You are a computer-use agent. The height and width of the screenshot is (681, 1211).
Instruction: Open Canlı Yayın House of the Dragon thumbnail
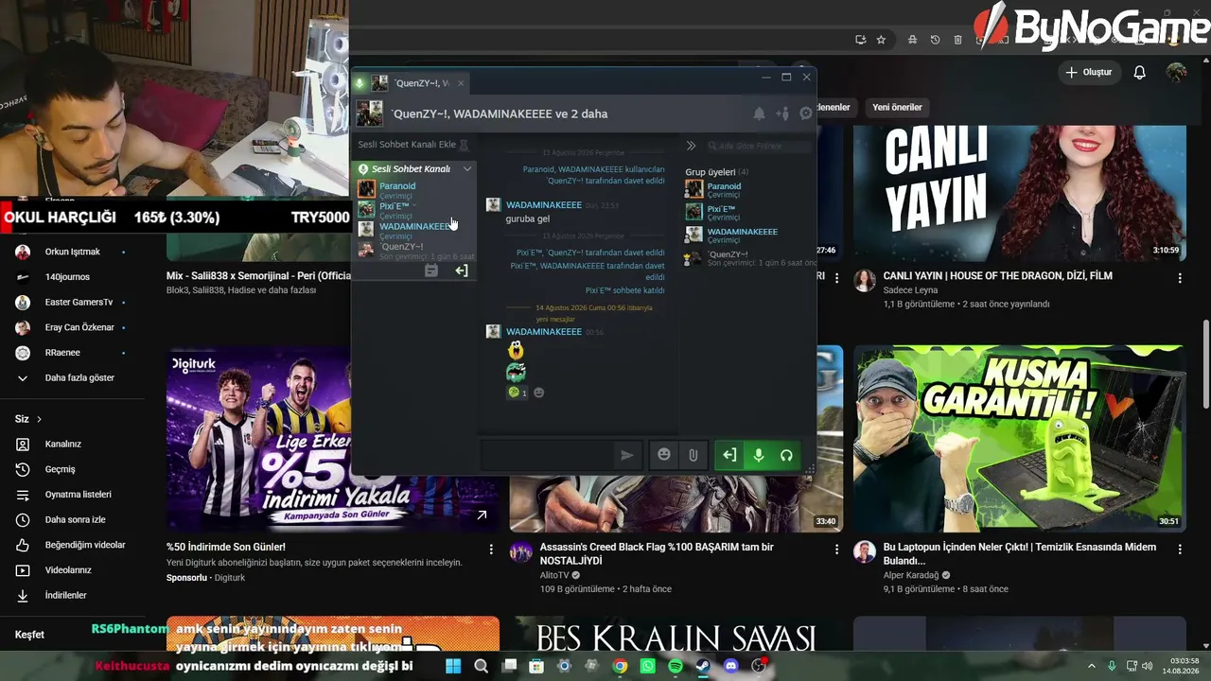pyautogui.click(x=1020, y=193)
